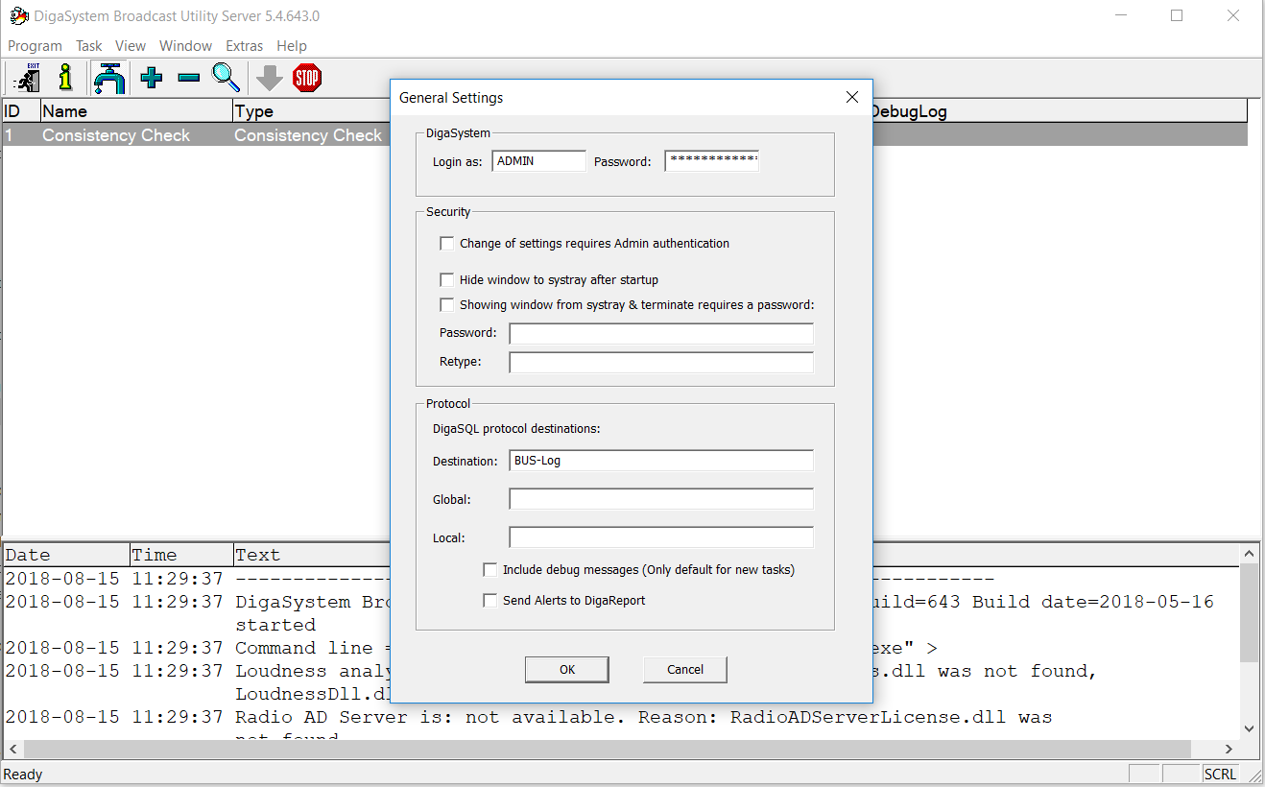Click the plus icon to add task
1265x787 pixels.
click(x=151, y=78)
